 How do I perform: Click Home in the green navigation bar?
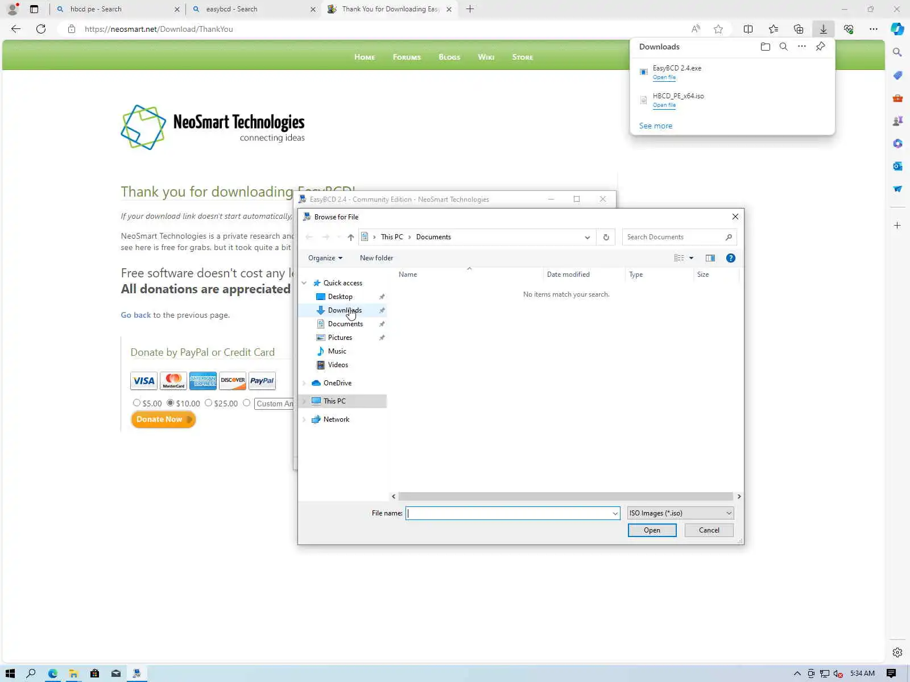[x=365, y=57]
